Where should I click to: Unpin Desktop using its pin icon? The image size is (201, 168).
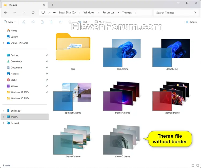47,55
